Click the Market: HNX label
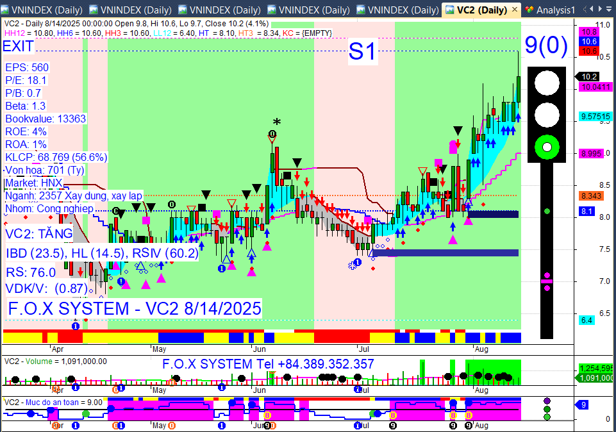The width and height of the screenshot is (616, 432). click(33, 183)
